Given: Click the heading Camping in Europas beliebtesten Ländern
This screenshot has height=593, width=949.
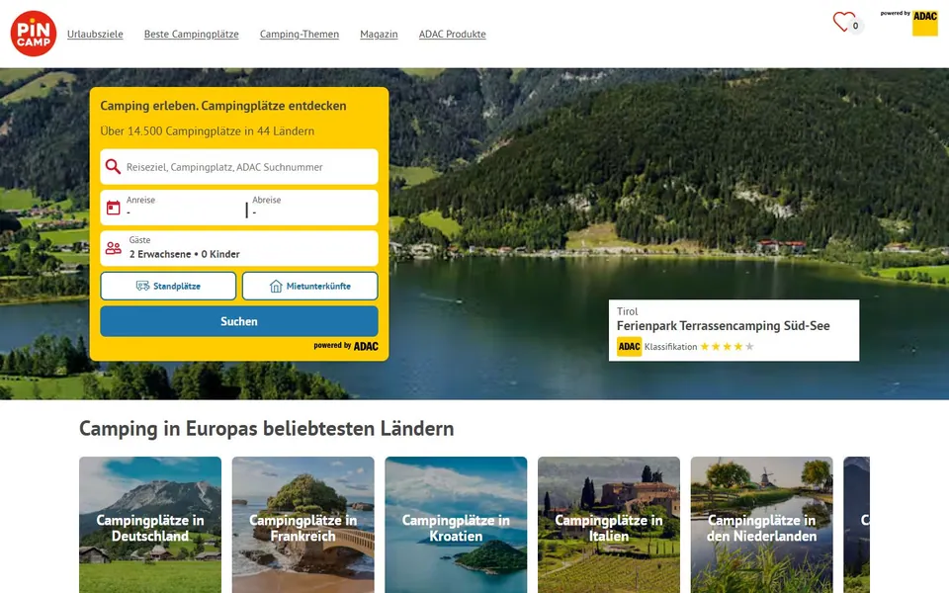Looking at the screenshot, I should point(266,428).
